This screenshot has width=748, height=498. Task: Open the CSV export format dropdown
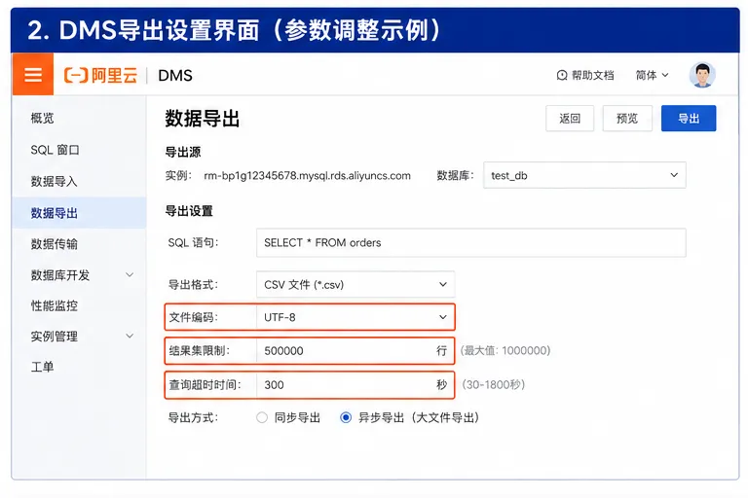click(x=355, y=285)
